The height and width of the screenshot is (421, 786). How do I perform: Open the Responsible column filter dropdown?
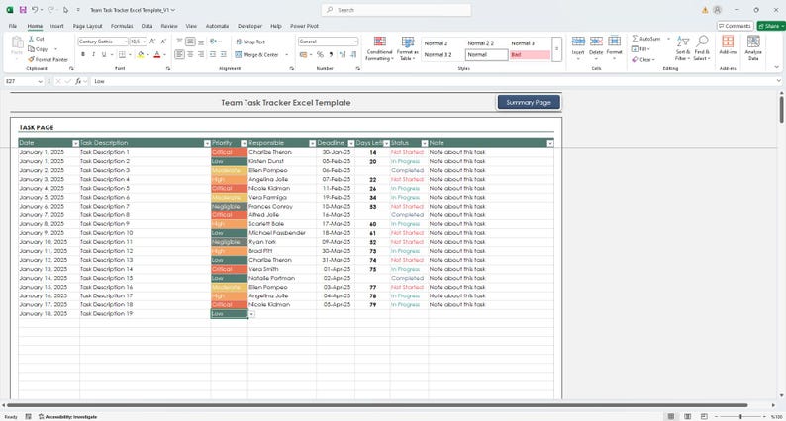point(312,143)
